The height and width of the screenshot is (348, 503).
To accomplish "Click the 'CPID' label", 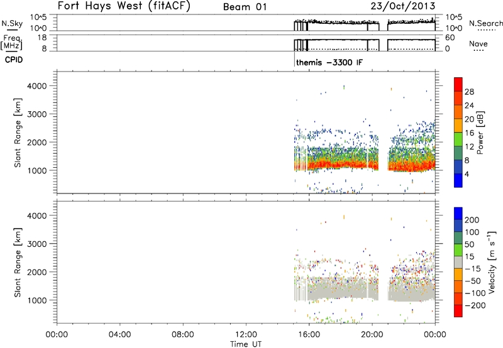I will pos(14,60).
